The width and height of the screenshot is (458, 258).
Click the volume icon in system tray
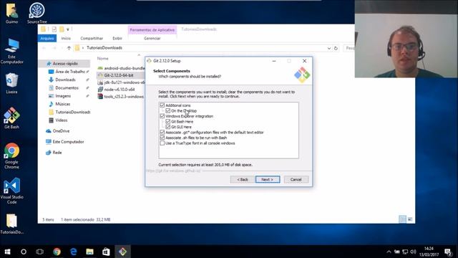[x=413, y=252]
